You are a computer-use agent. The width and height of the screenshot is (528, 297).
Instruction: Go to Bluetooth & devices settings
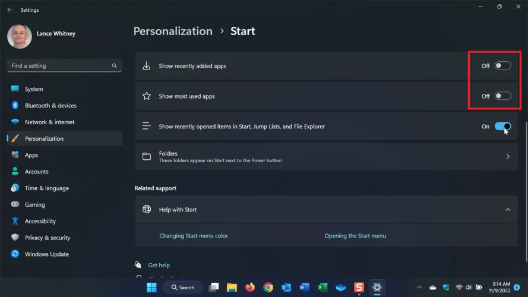(x=50, y=106)
